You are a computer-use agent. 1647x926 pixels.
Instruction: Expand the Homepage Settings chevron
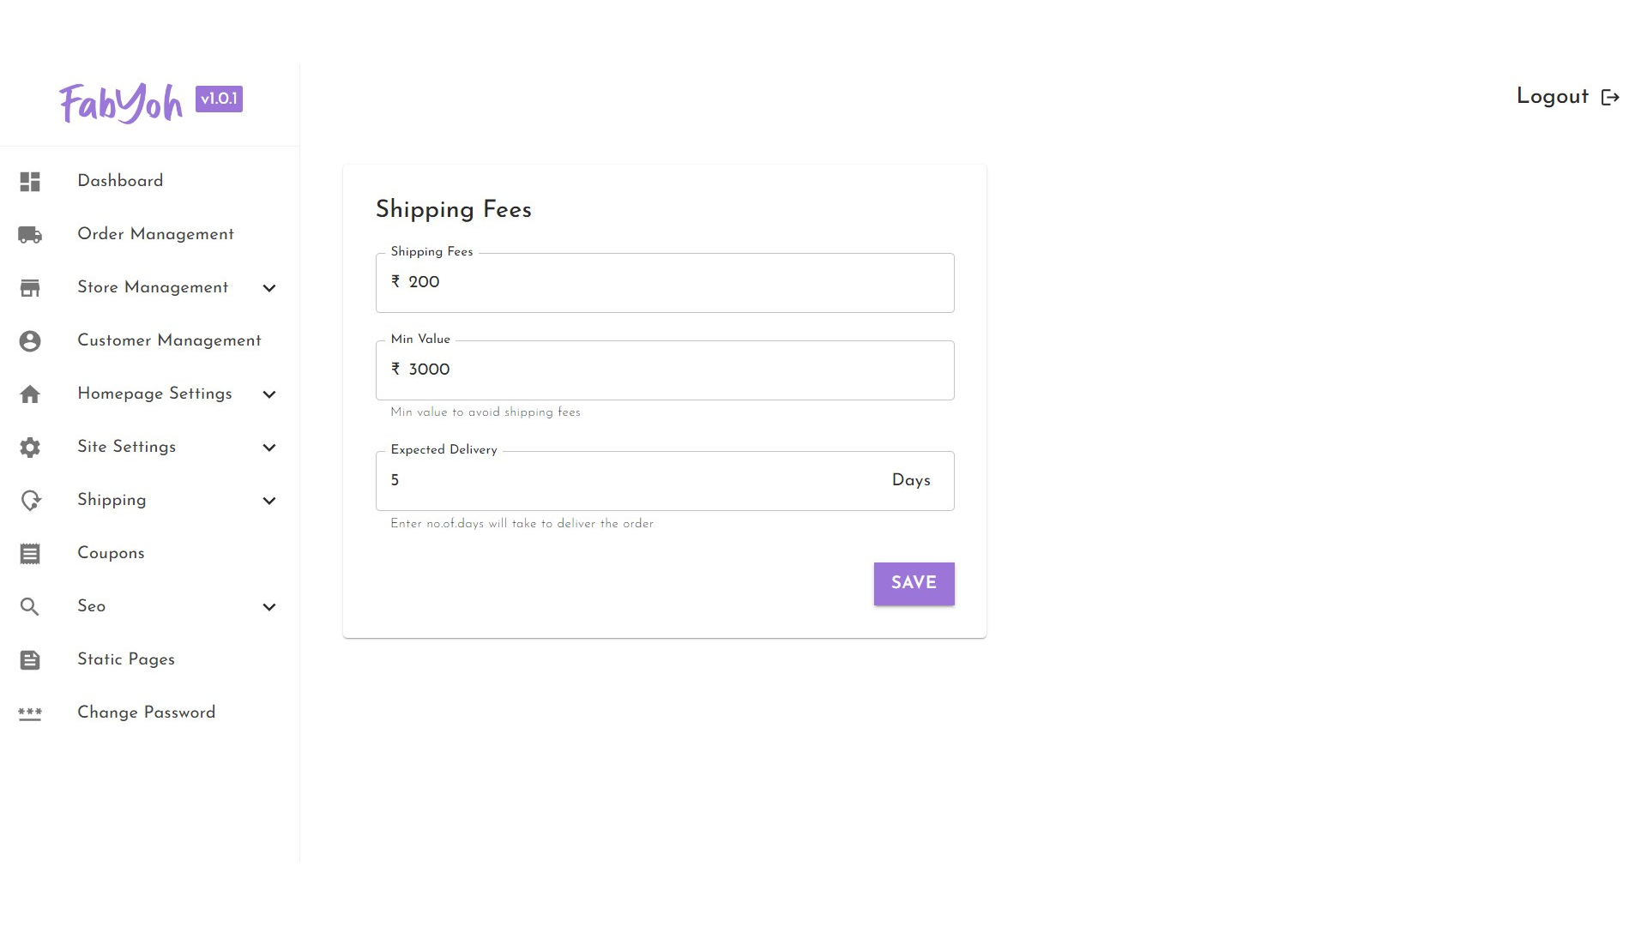[269, 394]
